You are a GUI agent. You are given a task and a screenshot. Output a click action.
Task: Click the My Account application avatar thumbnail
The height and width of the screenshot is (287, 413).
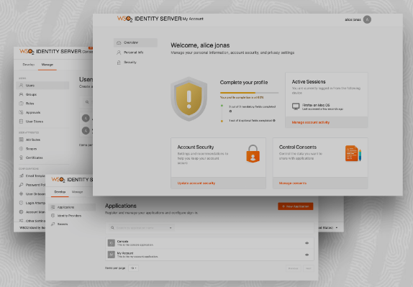click(x=112, y=255)
